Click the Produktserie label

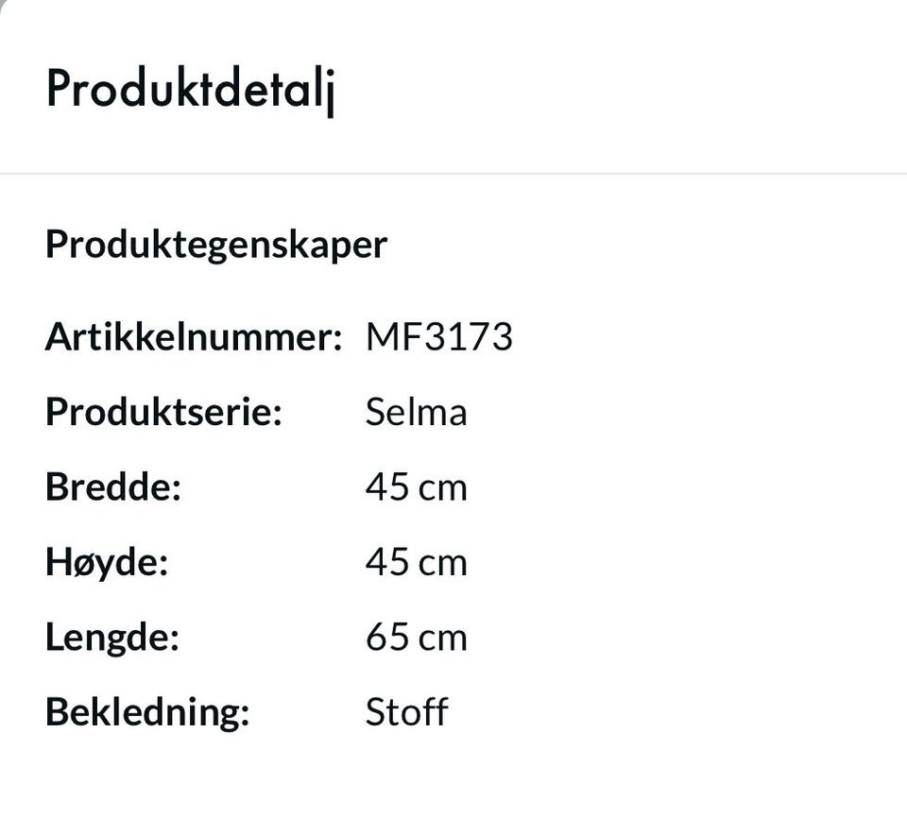[x=163, y=413]
